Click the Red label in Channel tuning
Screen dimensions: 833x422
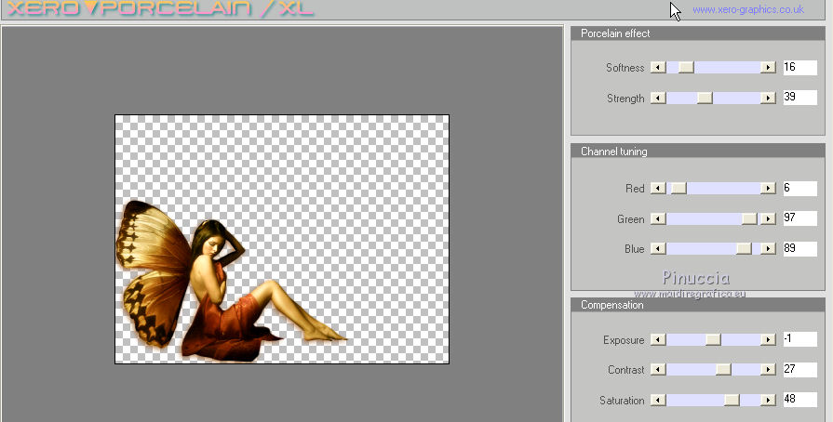click(x=635, y=189)
